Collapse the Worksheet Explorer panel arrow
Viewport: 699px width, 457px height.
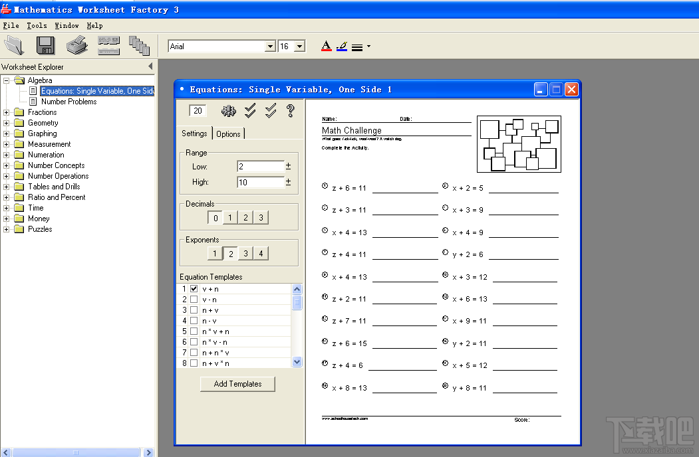coord(150,66)
